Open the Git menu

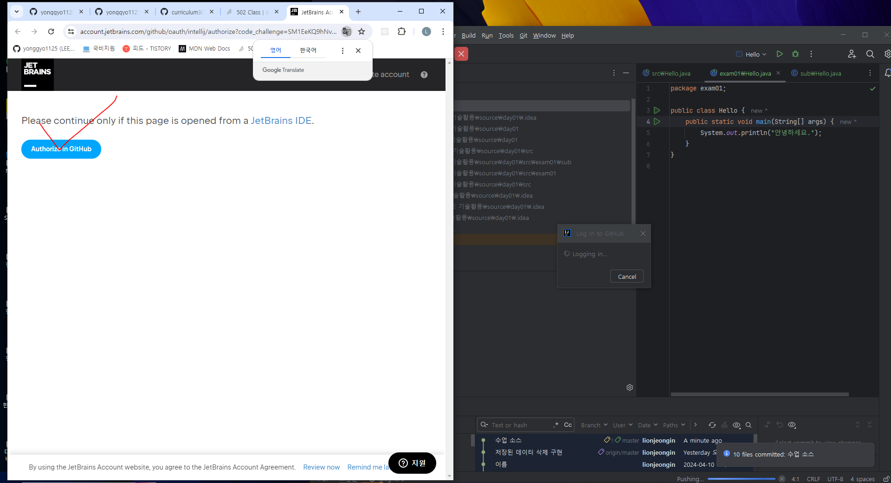point(523,35)
